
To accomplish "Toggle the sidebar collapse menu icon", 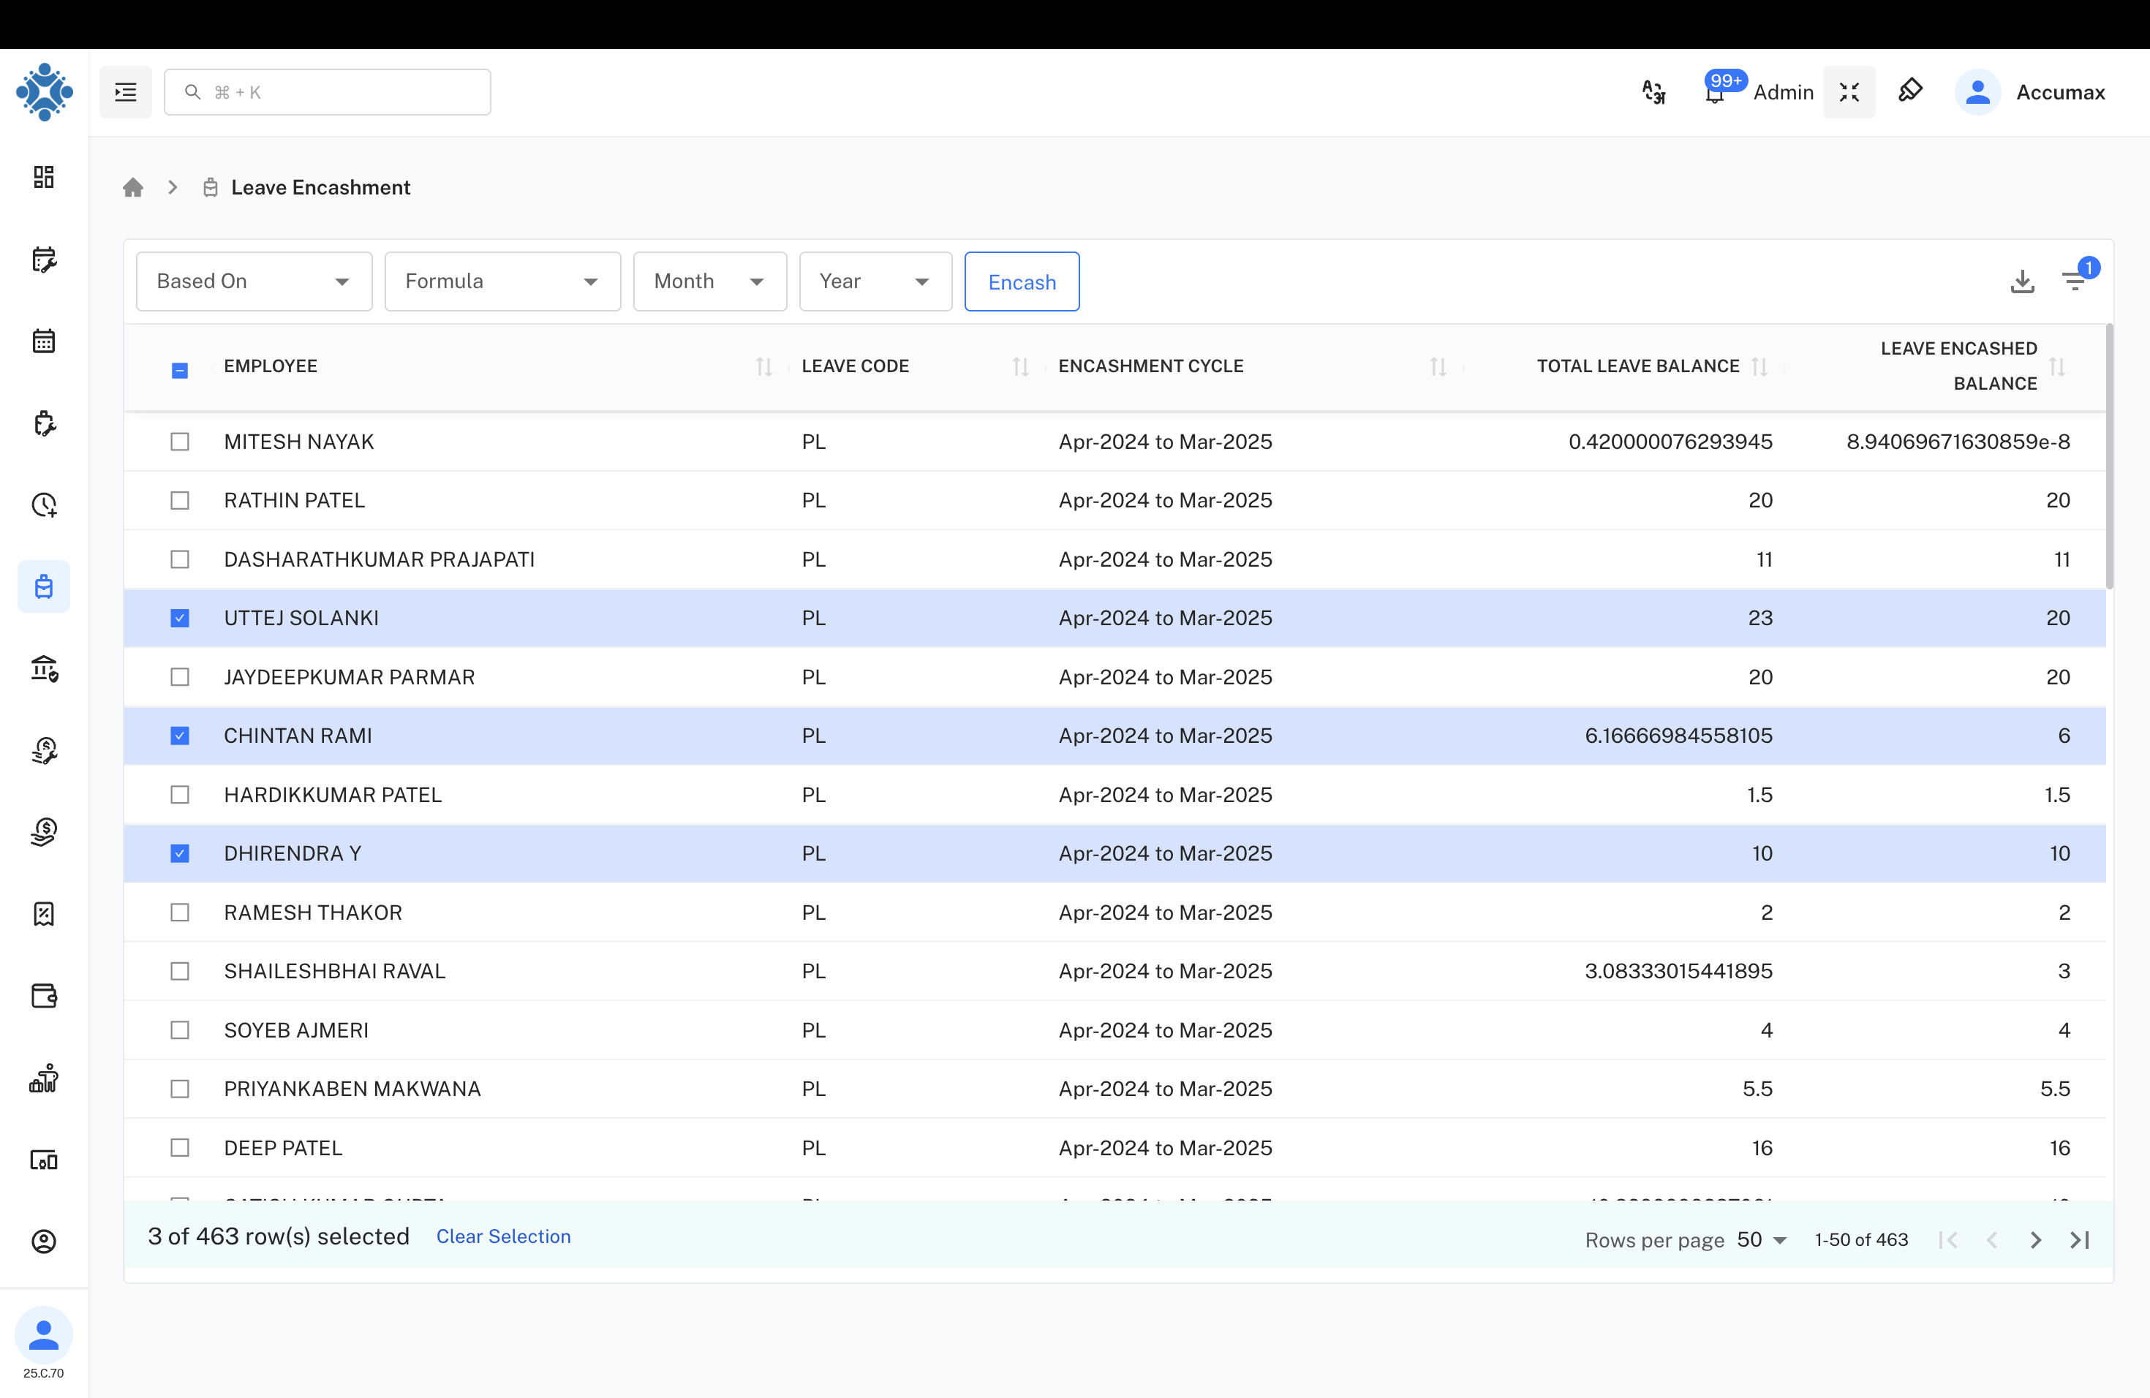I will pyautogui.click(x=126, y=92).
